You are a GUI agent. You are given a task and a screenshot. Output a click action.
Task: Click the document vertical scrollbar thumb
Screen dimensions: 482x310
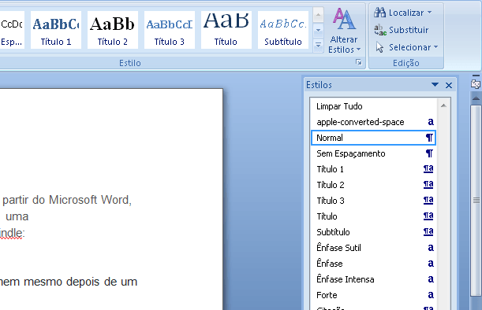[476, 201]
